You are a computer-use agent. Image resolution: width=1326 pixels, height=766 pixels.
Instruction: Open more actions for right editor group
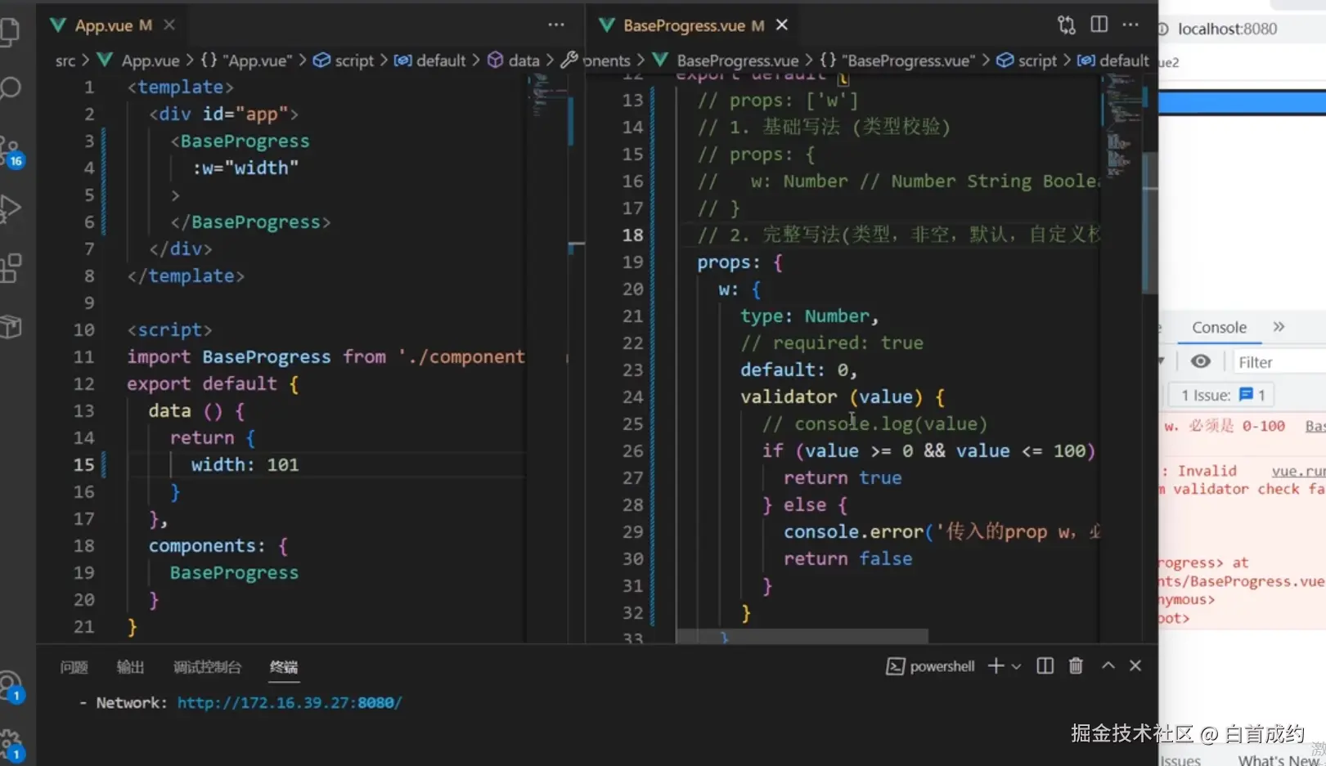click(1130, 25)
